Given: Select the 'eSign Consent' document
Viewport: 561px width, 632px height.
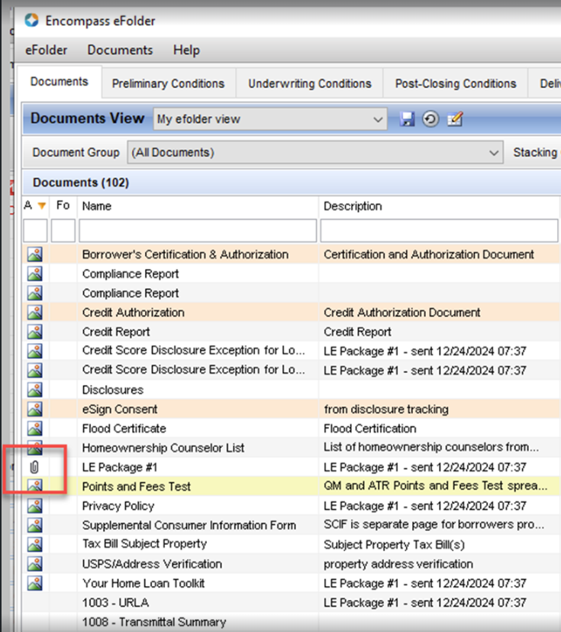Looking at the screenshot, I should (x=120, y=409).
